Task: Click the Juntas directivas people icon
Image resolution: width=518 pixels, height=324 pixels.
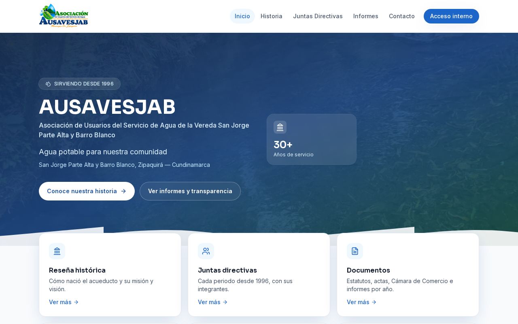Action: 206,251
